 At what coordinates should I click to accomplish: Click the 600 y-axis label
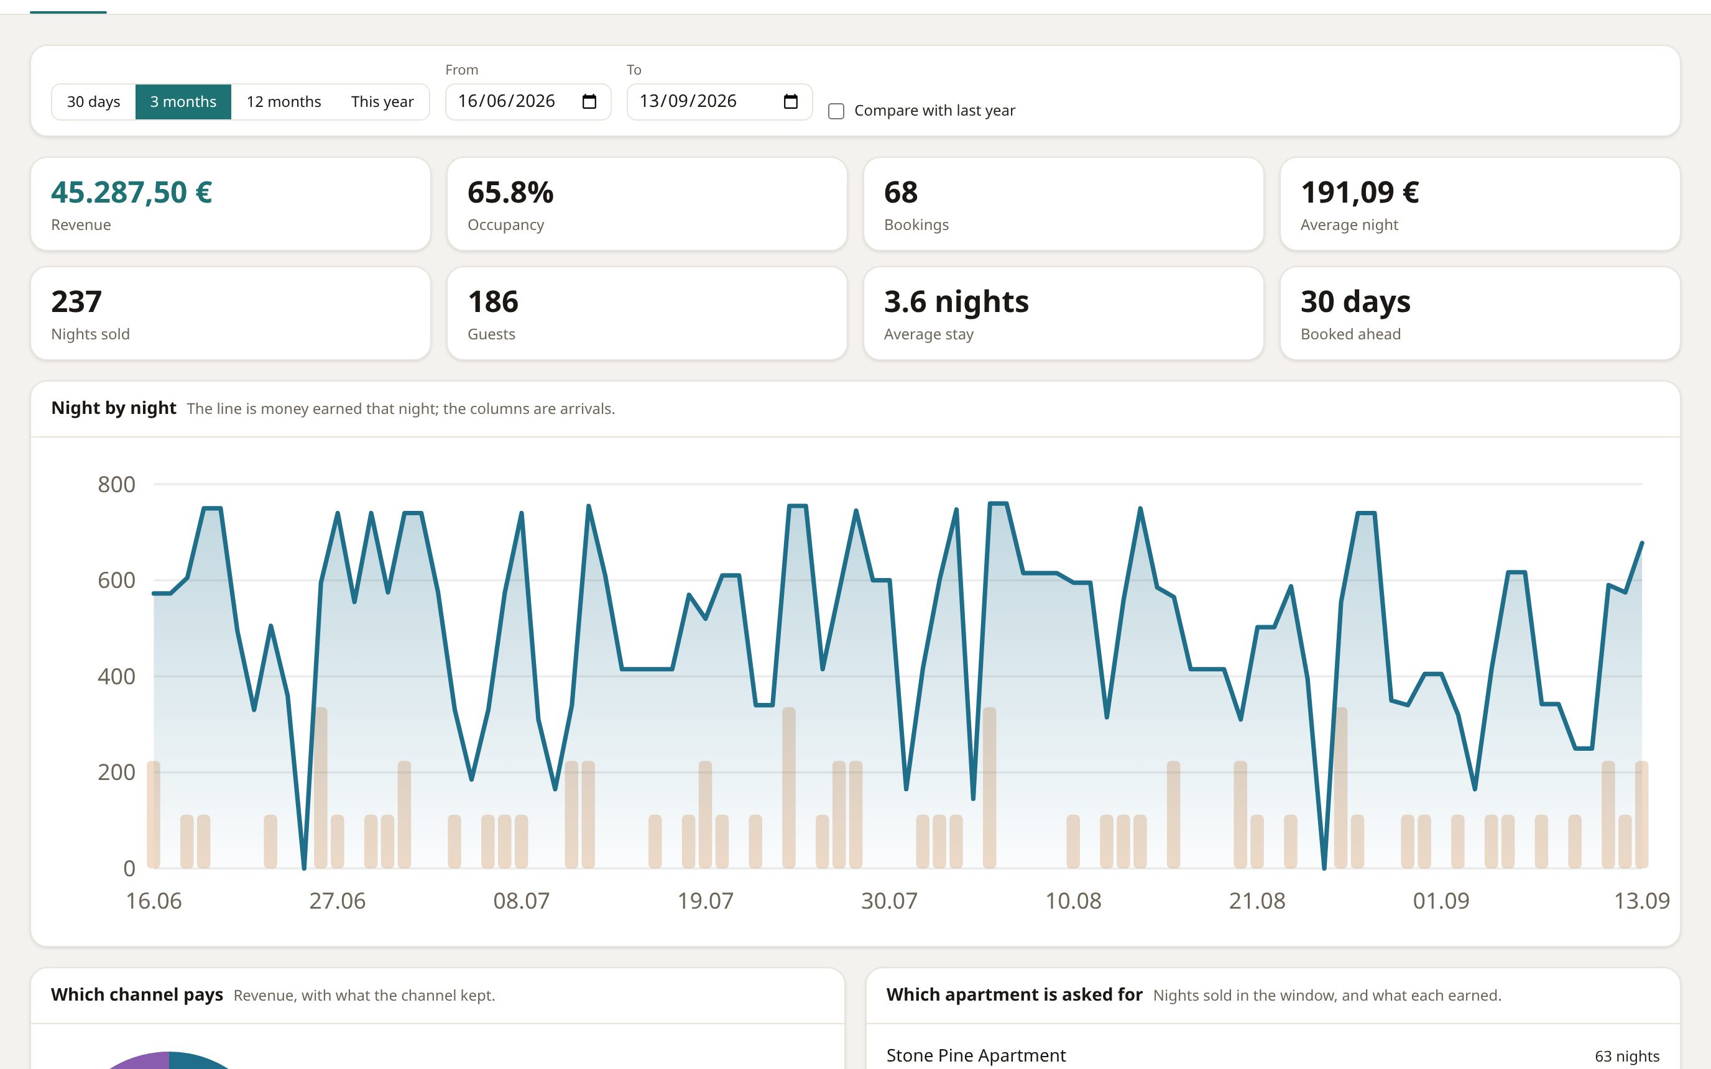tap(117, 580)
